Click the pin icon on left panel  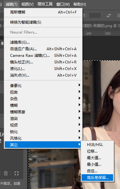[2, 44]
